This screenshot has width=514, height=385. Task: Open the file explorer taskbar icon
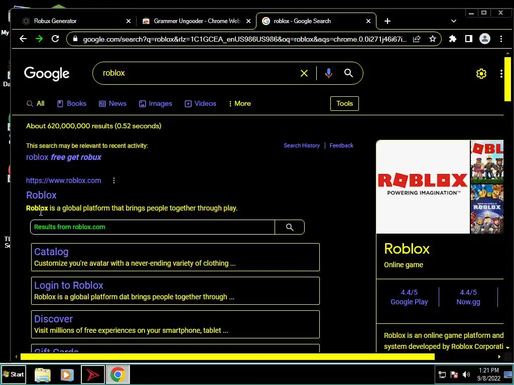tap(43, 374)
